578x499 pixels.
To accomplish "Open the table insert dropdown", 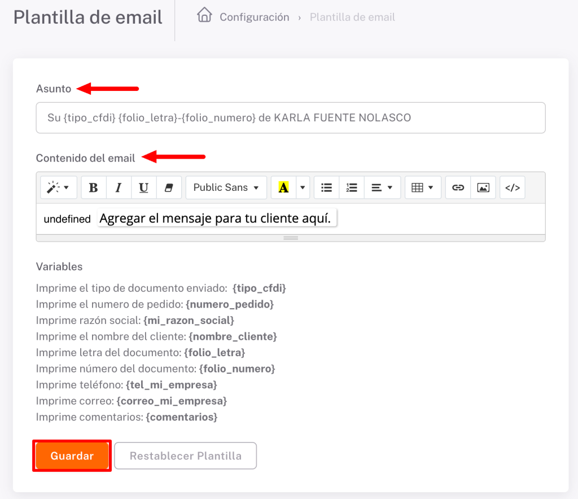I will pyautogui.click(x=423, y=187).
